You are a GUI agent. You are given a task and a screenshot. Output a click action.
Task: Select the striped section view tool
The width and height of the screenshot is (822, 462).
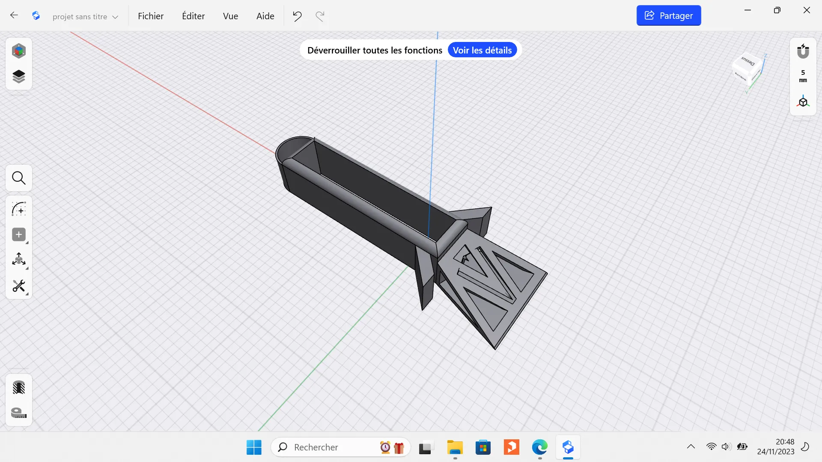point(19,388)
